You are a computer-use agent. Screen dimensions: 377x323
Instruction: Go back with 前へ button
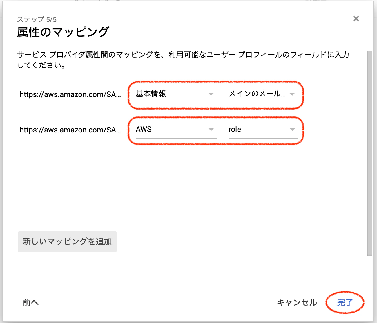click(31, 303)
